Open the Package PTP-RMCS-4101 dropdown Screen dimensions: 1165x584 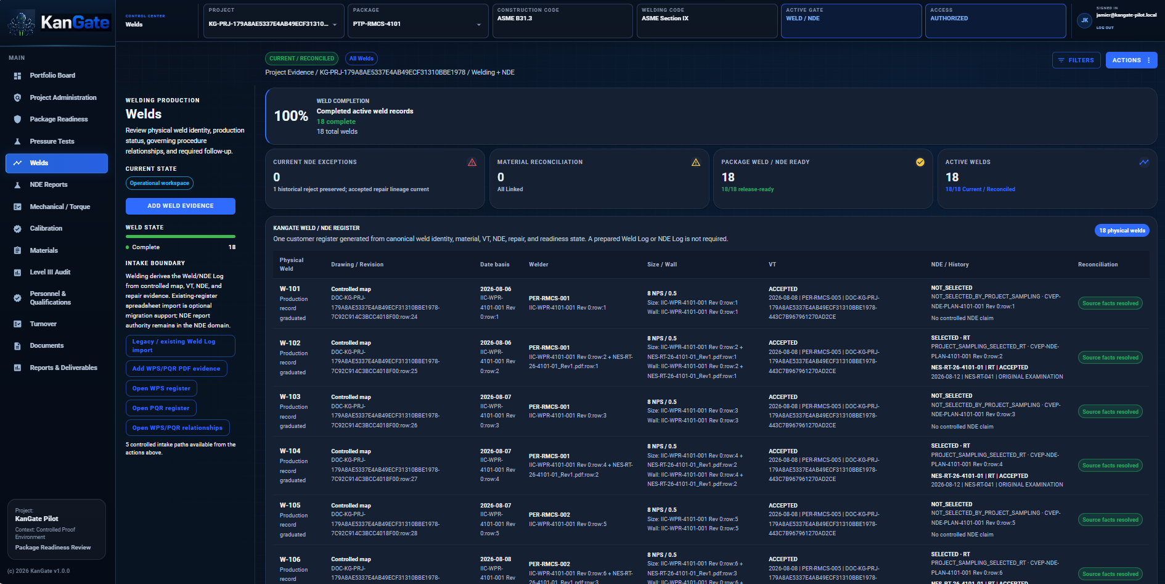(x=418, y=21)
